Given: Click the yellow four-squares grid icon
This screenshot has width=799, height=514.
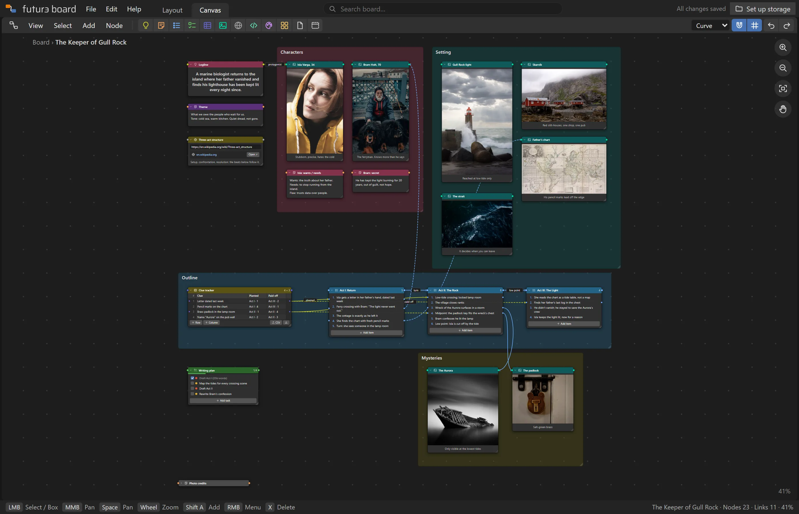Looking at the screenshot, I should coord(285,25).
